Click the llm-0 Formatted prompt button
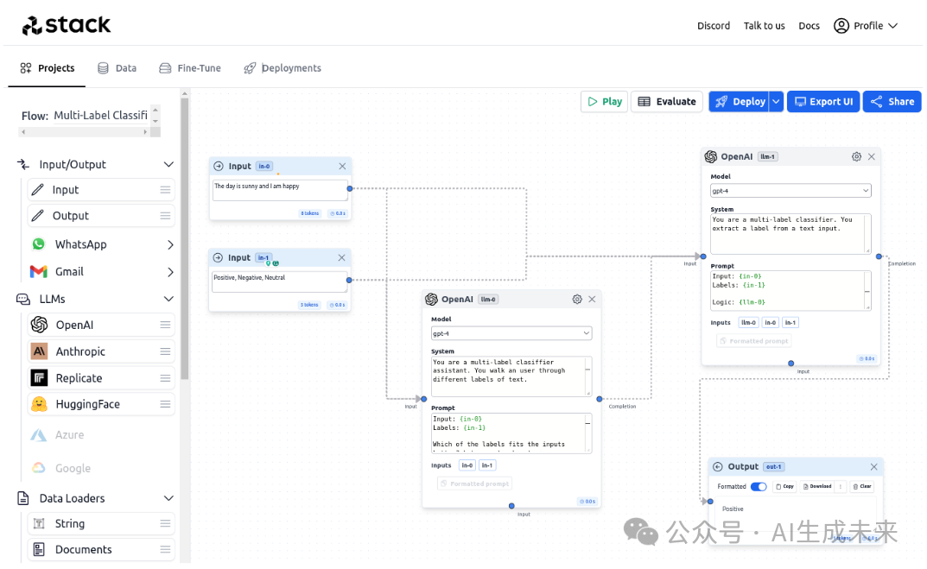Viewport: 927px width, 569px height. (x=475, y=484)
